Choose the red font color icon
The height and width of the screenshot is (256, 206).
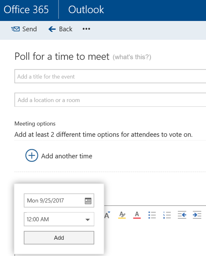(x=137, y=215)
